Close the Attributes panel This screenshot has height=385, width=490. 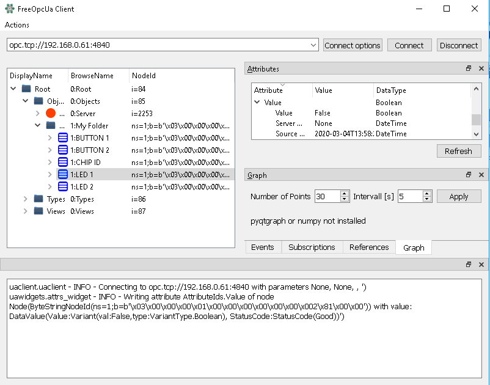481,68
